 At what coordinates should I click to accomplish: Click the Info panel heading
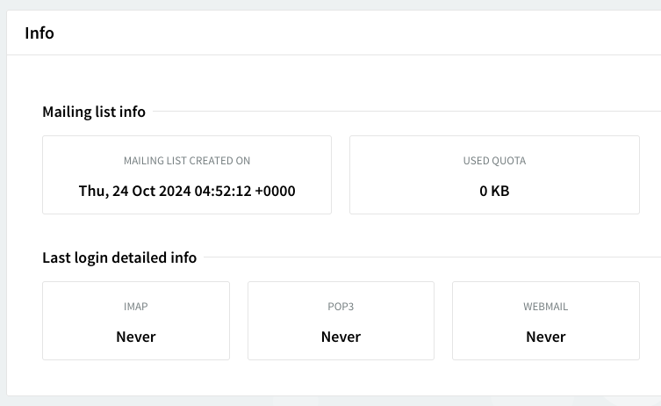pos(40,33)
